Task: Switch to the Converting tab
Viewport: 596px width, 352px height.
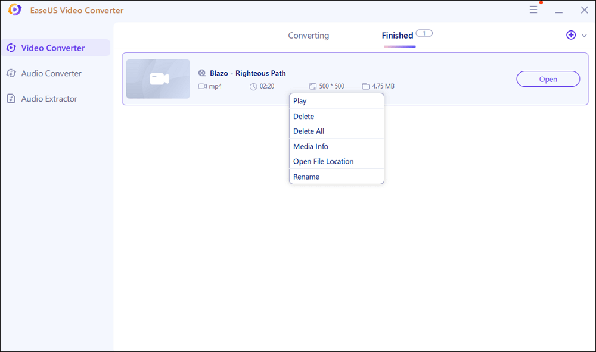Action: coord(308,36)
